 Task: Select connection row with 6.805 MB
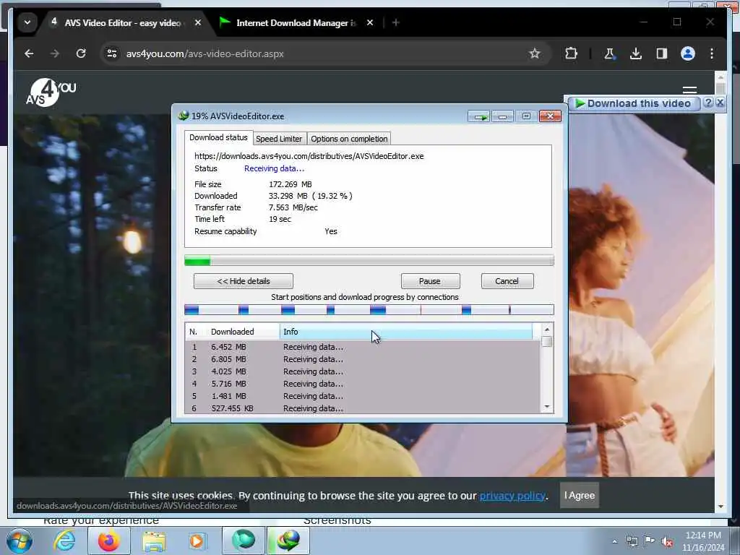(363, 359)
